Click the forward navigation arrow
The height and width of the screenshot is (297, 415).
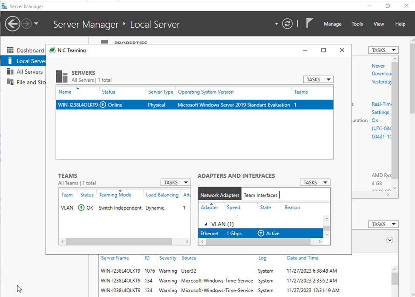coord(26,23)
